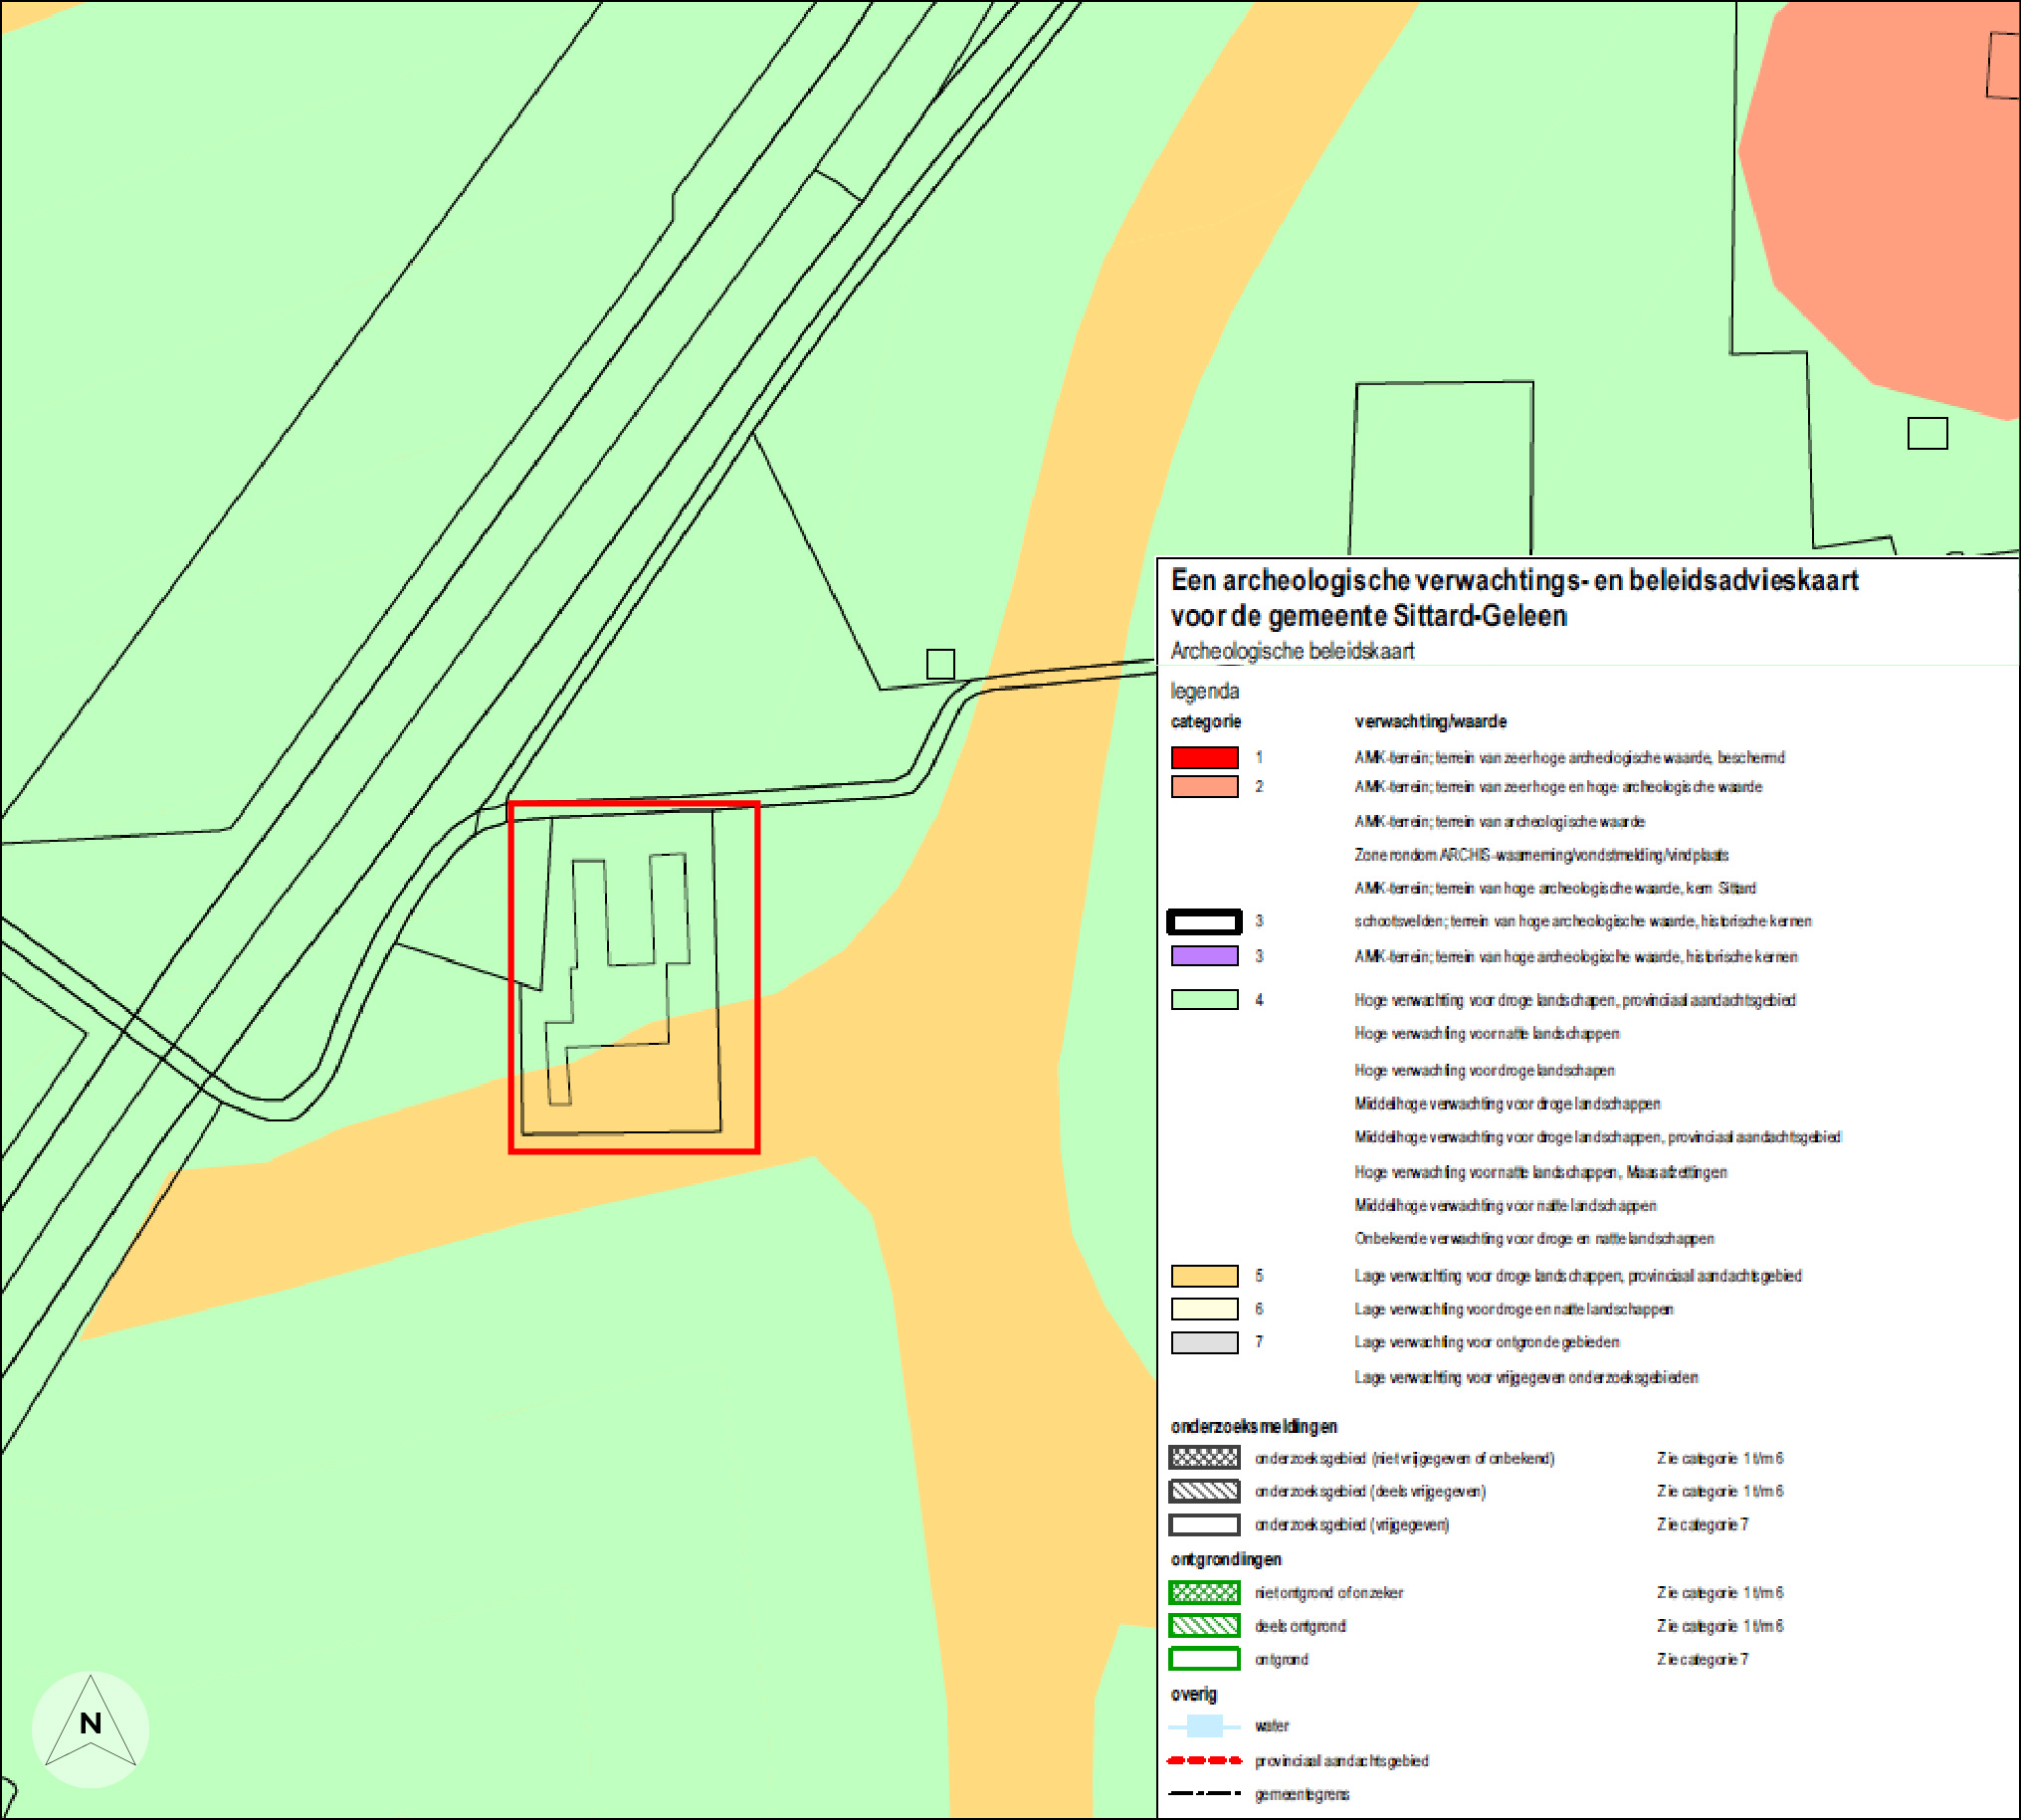
Task: Click 'Lage verwachting voor ontgronde gebieden' text
Action: coord(1486,1342)
